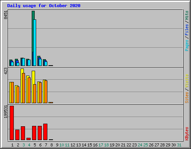
Task: Click the green day 31 axis label
Action: (x=179, y=145)
